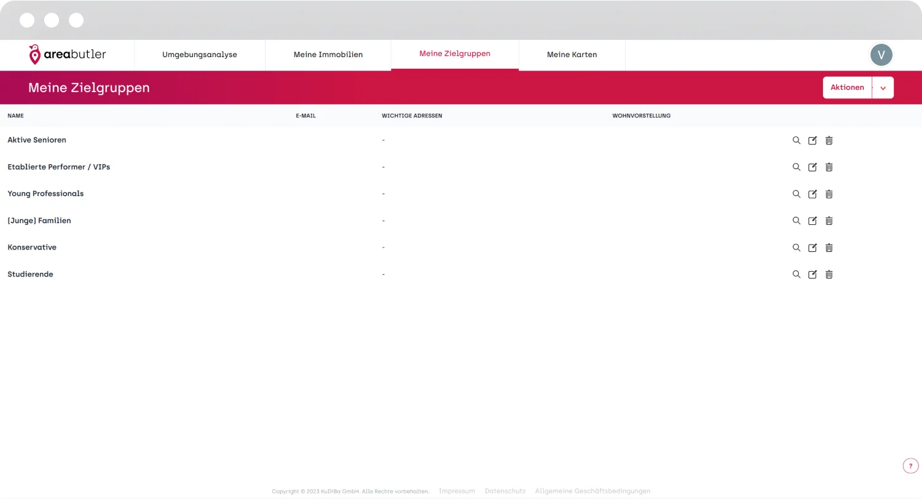
Task: Click the Name column header
Action: [15, 116]
